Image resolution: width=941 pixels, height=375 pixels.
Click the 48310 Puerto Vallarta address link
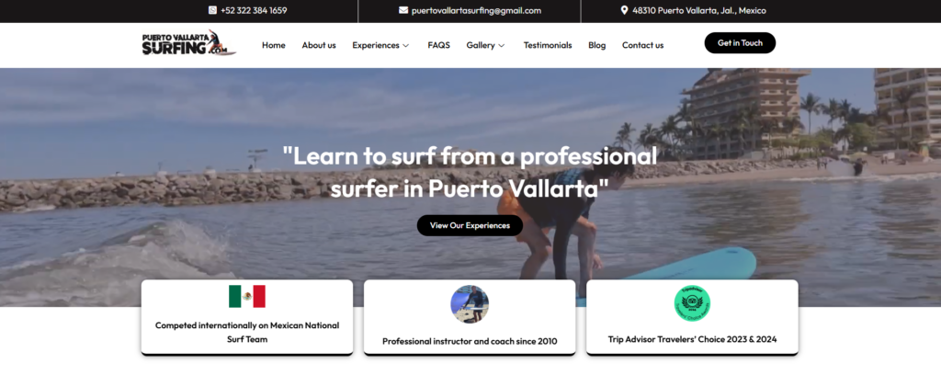(699, 10)
